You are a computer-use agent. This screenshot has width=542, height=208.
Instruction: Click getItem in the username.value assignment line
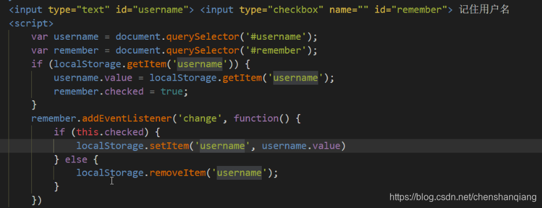point(242,78)
